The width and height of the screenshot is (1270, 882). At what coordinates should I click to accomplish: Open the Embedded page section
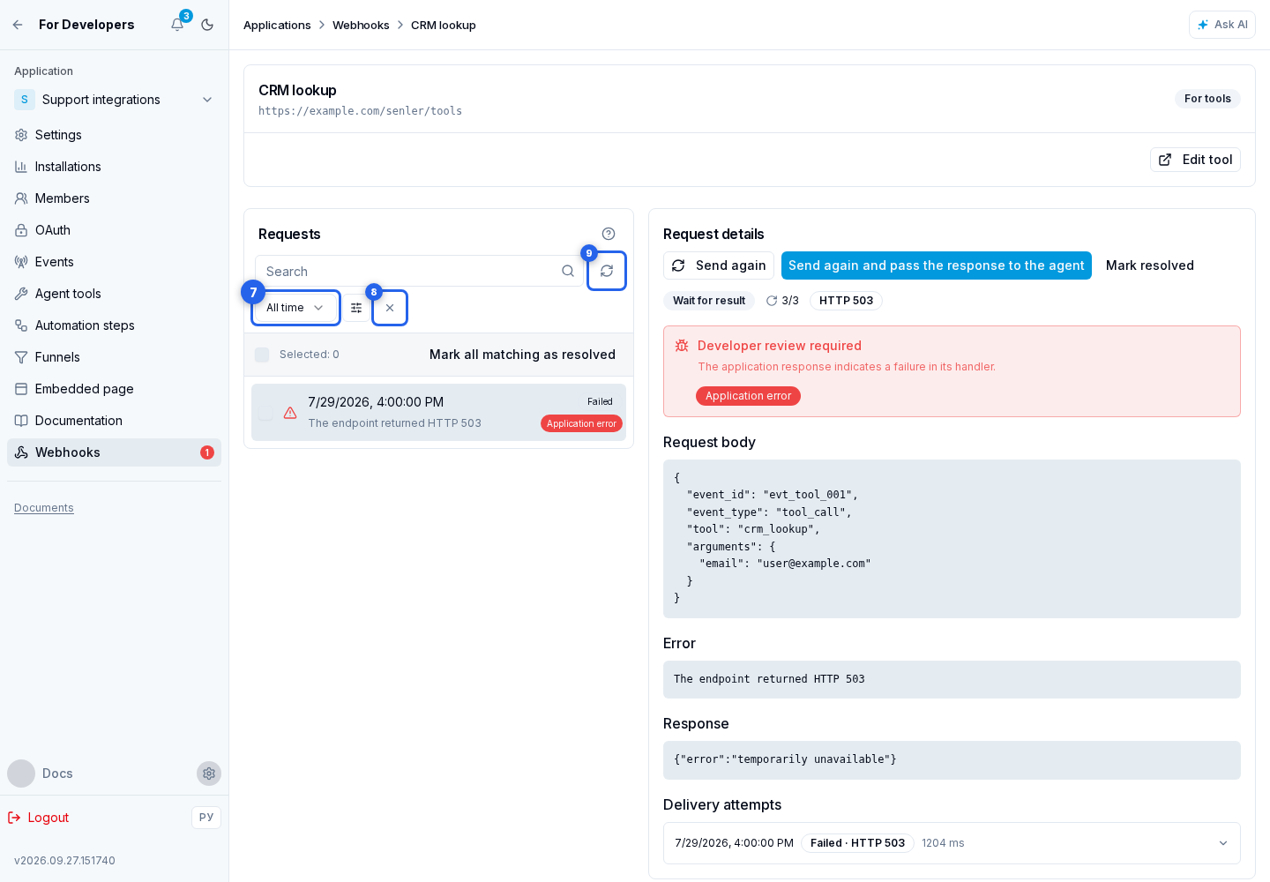[x=114, y=389]
